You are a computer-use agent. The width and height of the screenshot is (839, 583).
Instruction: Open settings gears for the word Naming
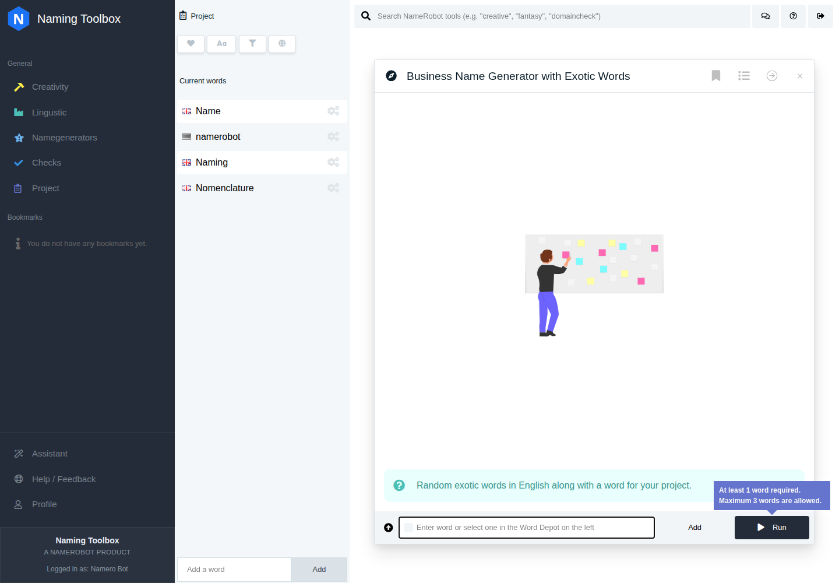[333, 162]
